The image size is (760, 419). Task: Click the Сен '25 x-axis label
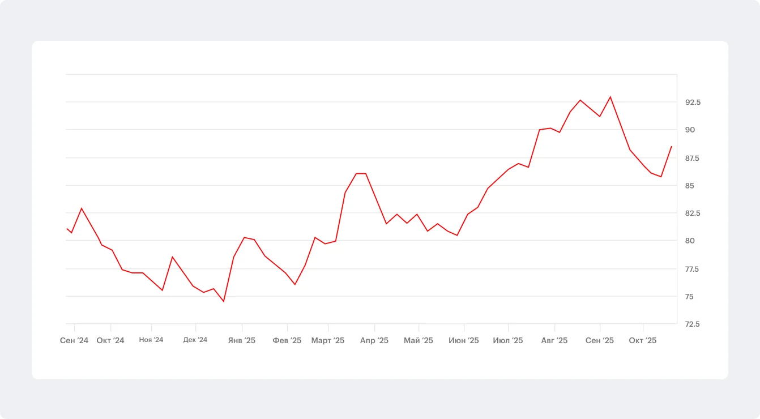click(600, 340)
